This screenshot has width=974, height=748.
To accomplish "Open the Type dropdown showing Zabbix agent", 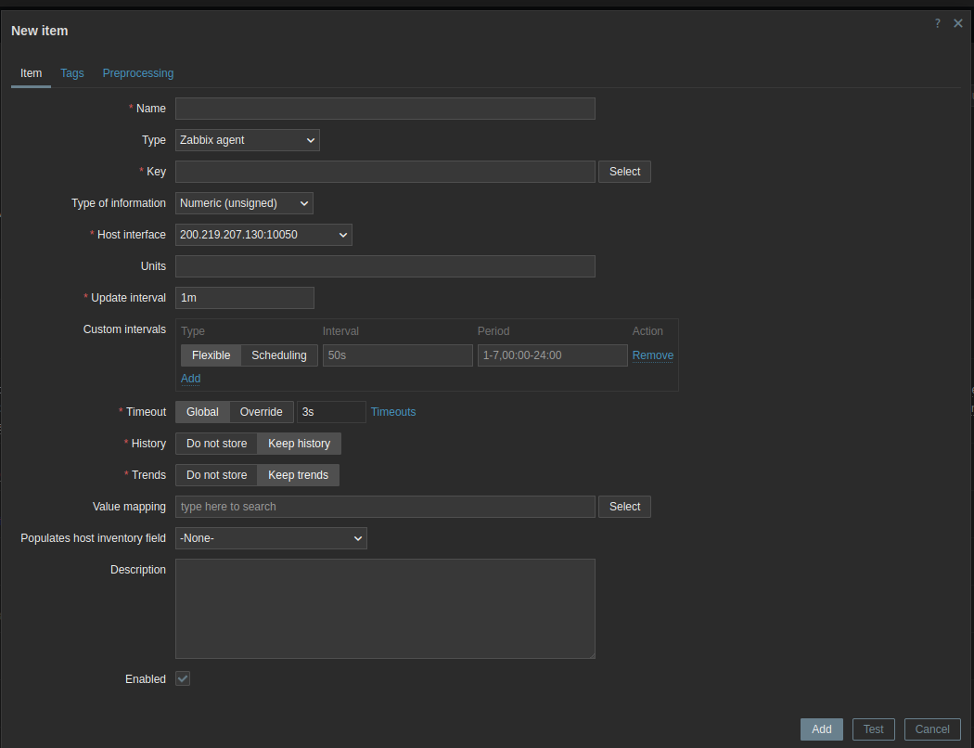I will [x=247, y=140].
